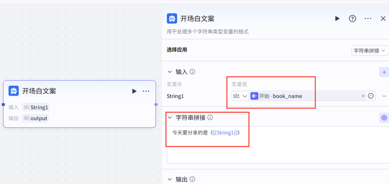Screen dimensions: 389x184
Task: Run test from the panel header play icon
Action: [337, 19]
